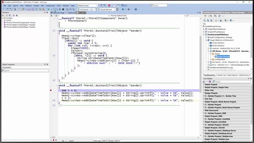Viewport: 254px width, 143px height.
Task: Open the Component menu
Action: [50, 6]
